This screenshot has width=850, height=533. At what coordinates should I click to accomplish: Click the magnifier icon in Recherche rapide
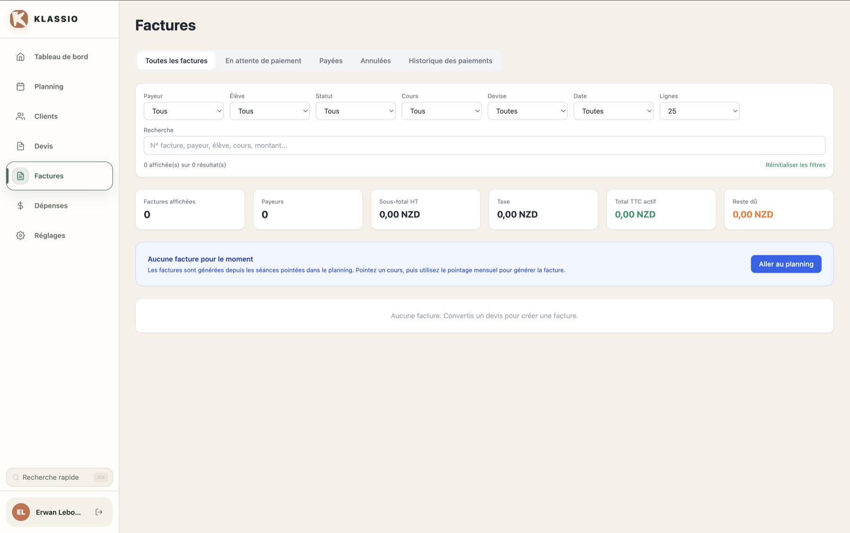click(x=16, y=477)
